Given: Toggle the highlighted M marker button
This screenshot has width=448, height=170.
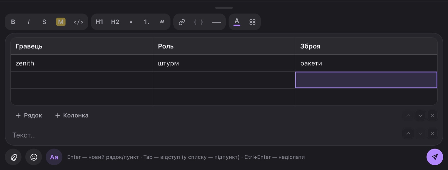Looking at the screenshot, I should [61, 22].
